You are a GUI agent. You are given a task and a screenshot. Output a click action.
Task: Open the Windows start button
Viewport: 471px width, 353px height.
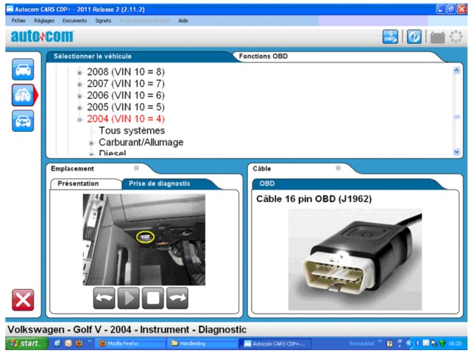pos(26,343)
